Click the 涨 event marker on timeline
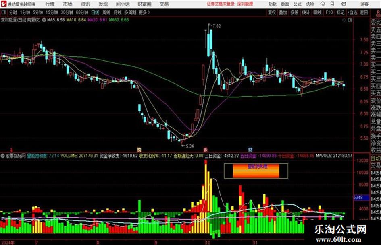 (x=205, y=149)
